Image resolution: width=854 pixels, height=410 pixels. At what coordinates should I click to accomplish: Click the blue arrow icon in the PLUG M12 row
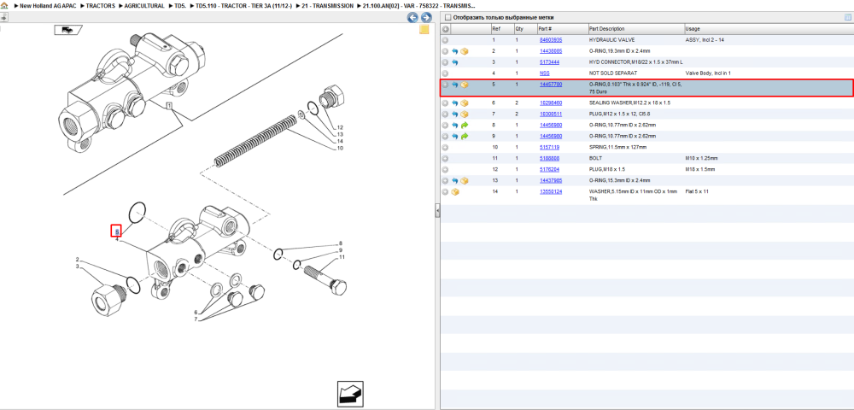point(455,114)
